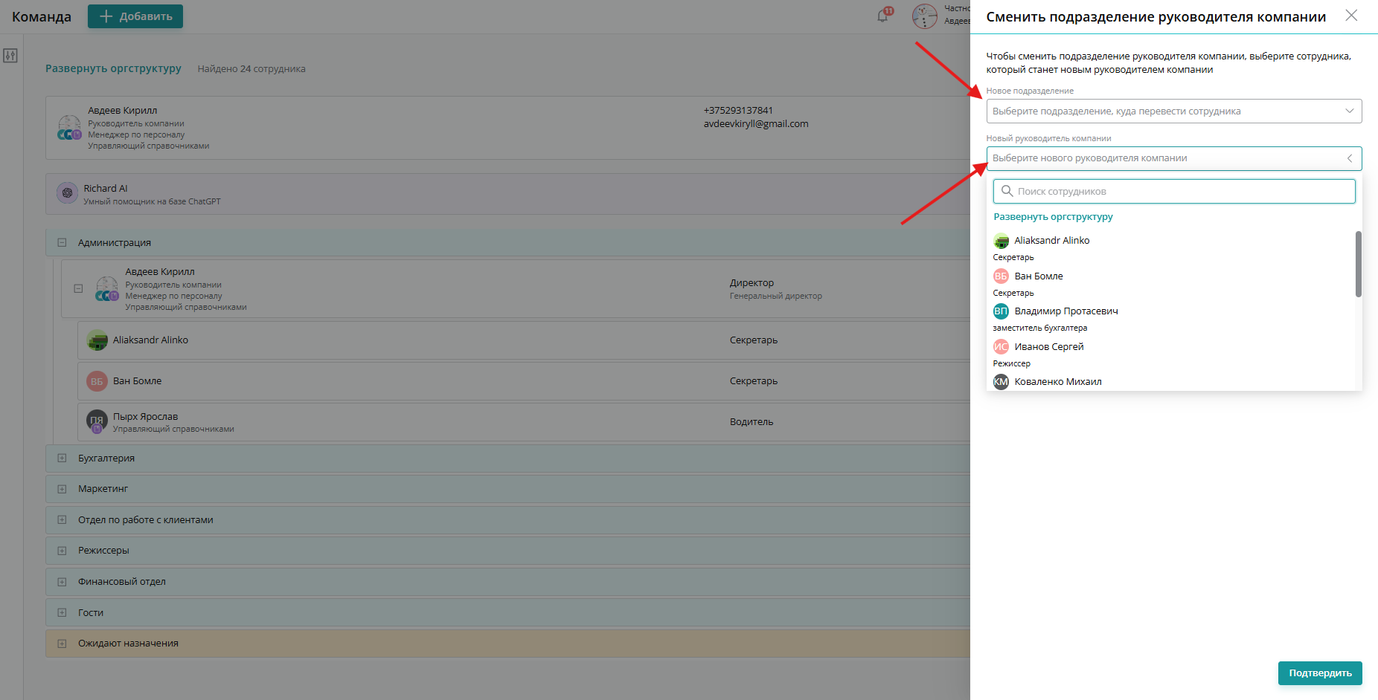
Task: Open the user profile avatar in header
Action: (924, 16)
